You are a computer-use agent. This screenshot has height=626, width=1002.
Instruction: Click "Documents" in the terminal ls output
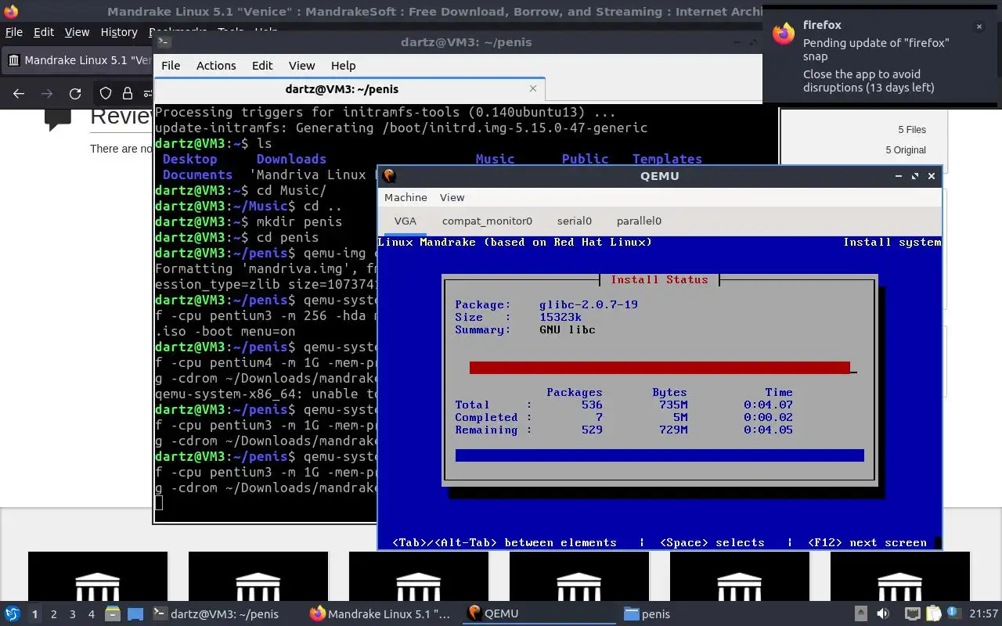click(x=197, y=174)
